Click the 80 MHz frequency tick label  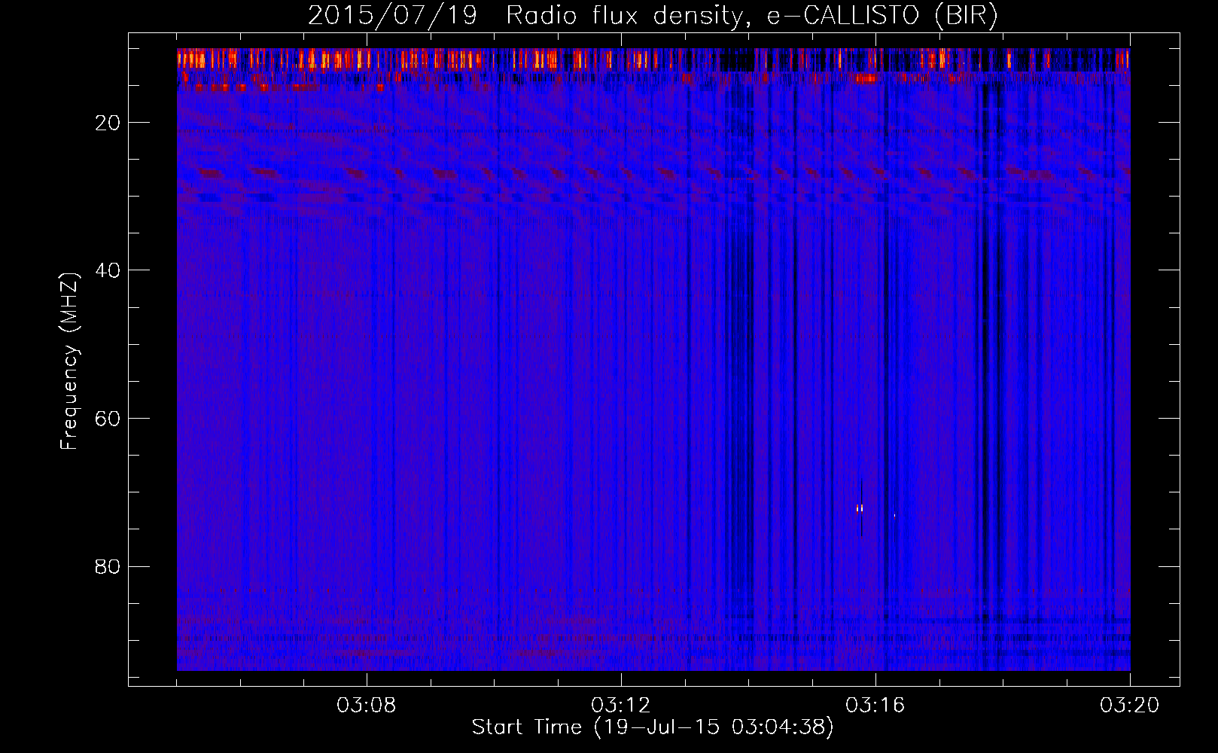[x=108, y=566]
